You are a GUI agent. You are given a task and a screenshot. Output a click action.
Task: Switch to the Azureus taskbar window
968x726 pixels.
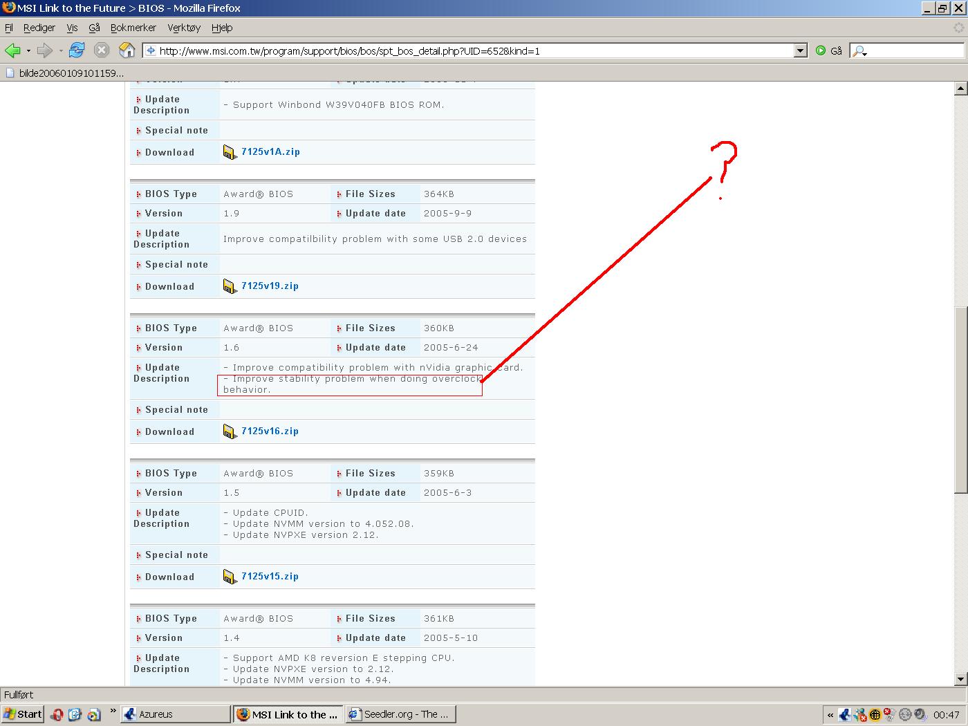pyautogui.click(x=176, y=714)
